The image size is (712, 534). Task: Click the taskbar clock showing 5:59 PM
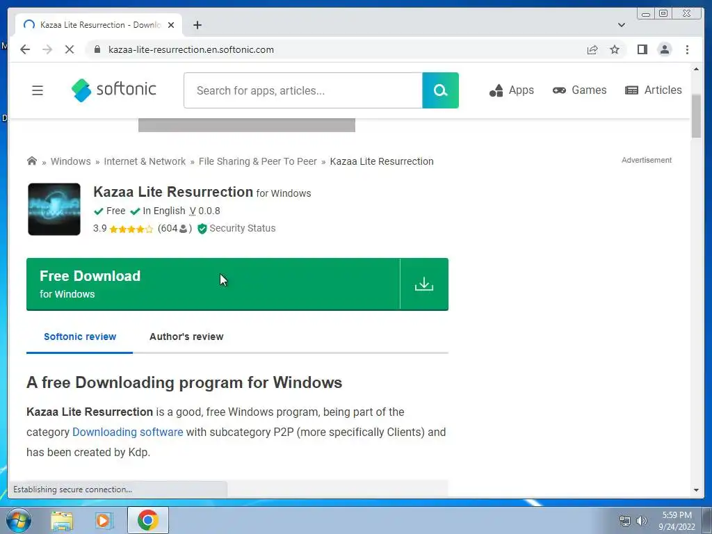[677, 521]
